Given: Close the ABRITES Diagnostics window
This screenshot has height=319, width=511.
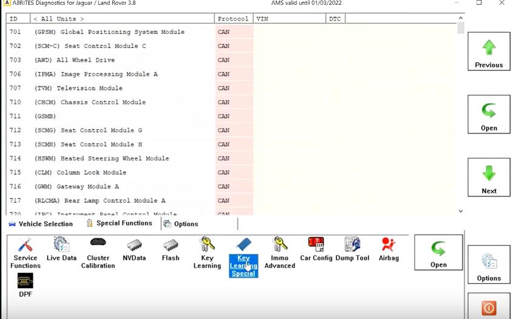Looking at the screenshot, I should point(502,2).
